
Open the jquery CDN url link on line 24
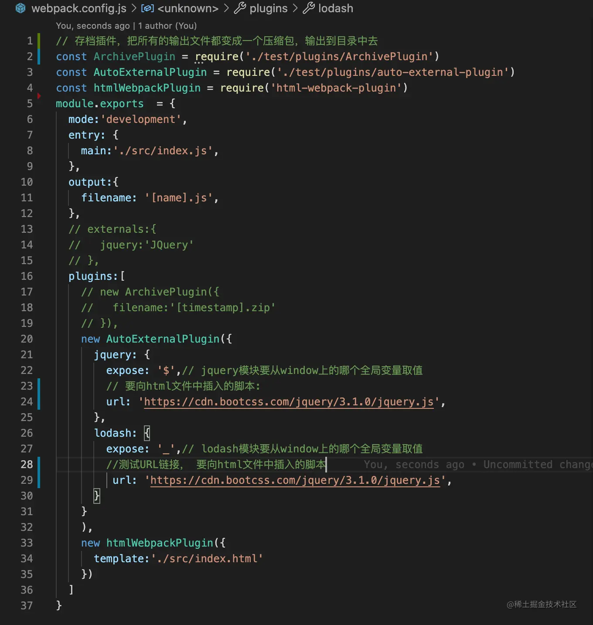[x=289, y=401]
